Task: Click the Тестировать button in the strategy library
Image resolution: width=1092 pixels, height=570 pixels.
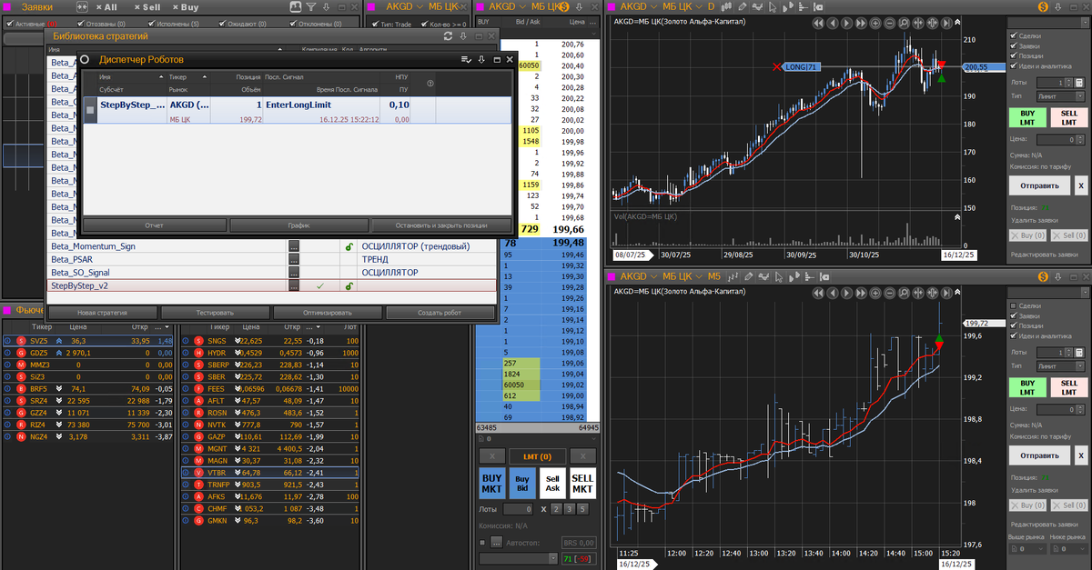Action: point(216,312)
